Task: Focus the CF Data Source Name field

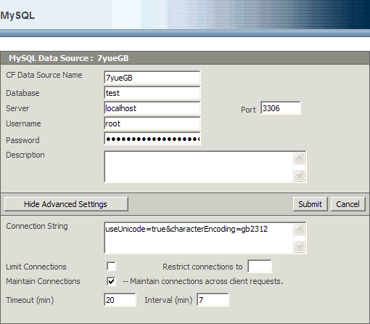Action: coord(152,78)
